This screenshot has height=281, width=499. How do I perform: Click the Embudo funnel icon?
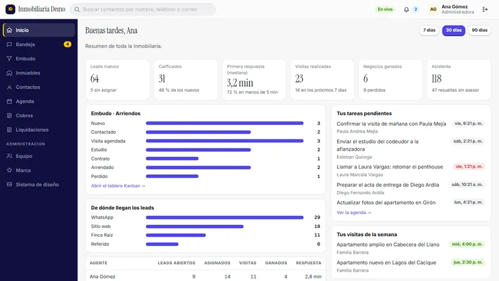pos(9,59)
